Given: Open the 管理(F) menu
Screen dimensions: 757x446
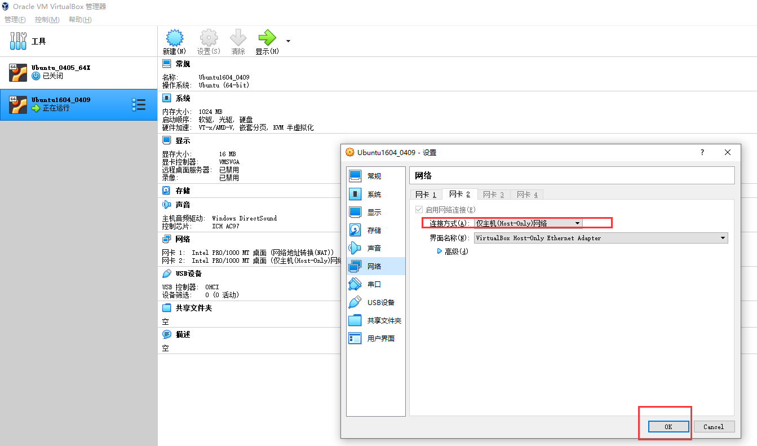Looking at the screenshot, I should pos(15,20).
